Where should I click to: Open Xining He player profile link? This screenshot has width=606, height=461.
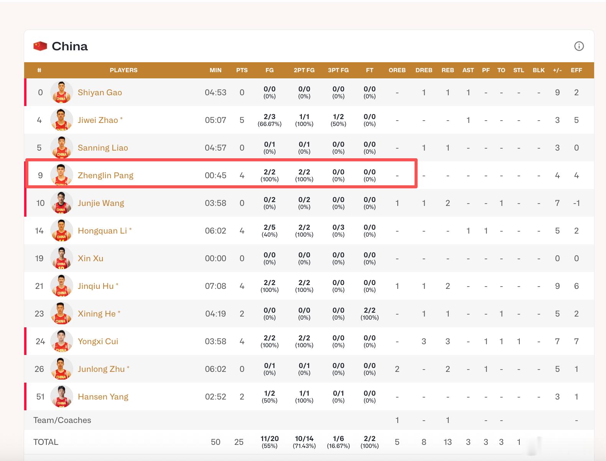97,313
